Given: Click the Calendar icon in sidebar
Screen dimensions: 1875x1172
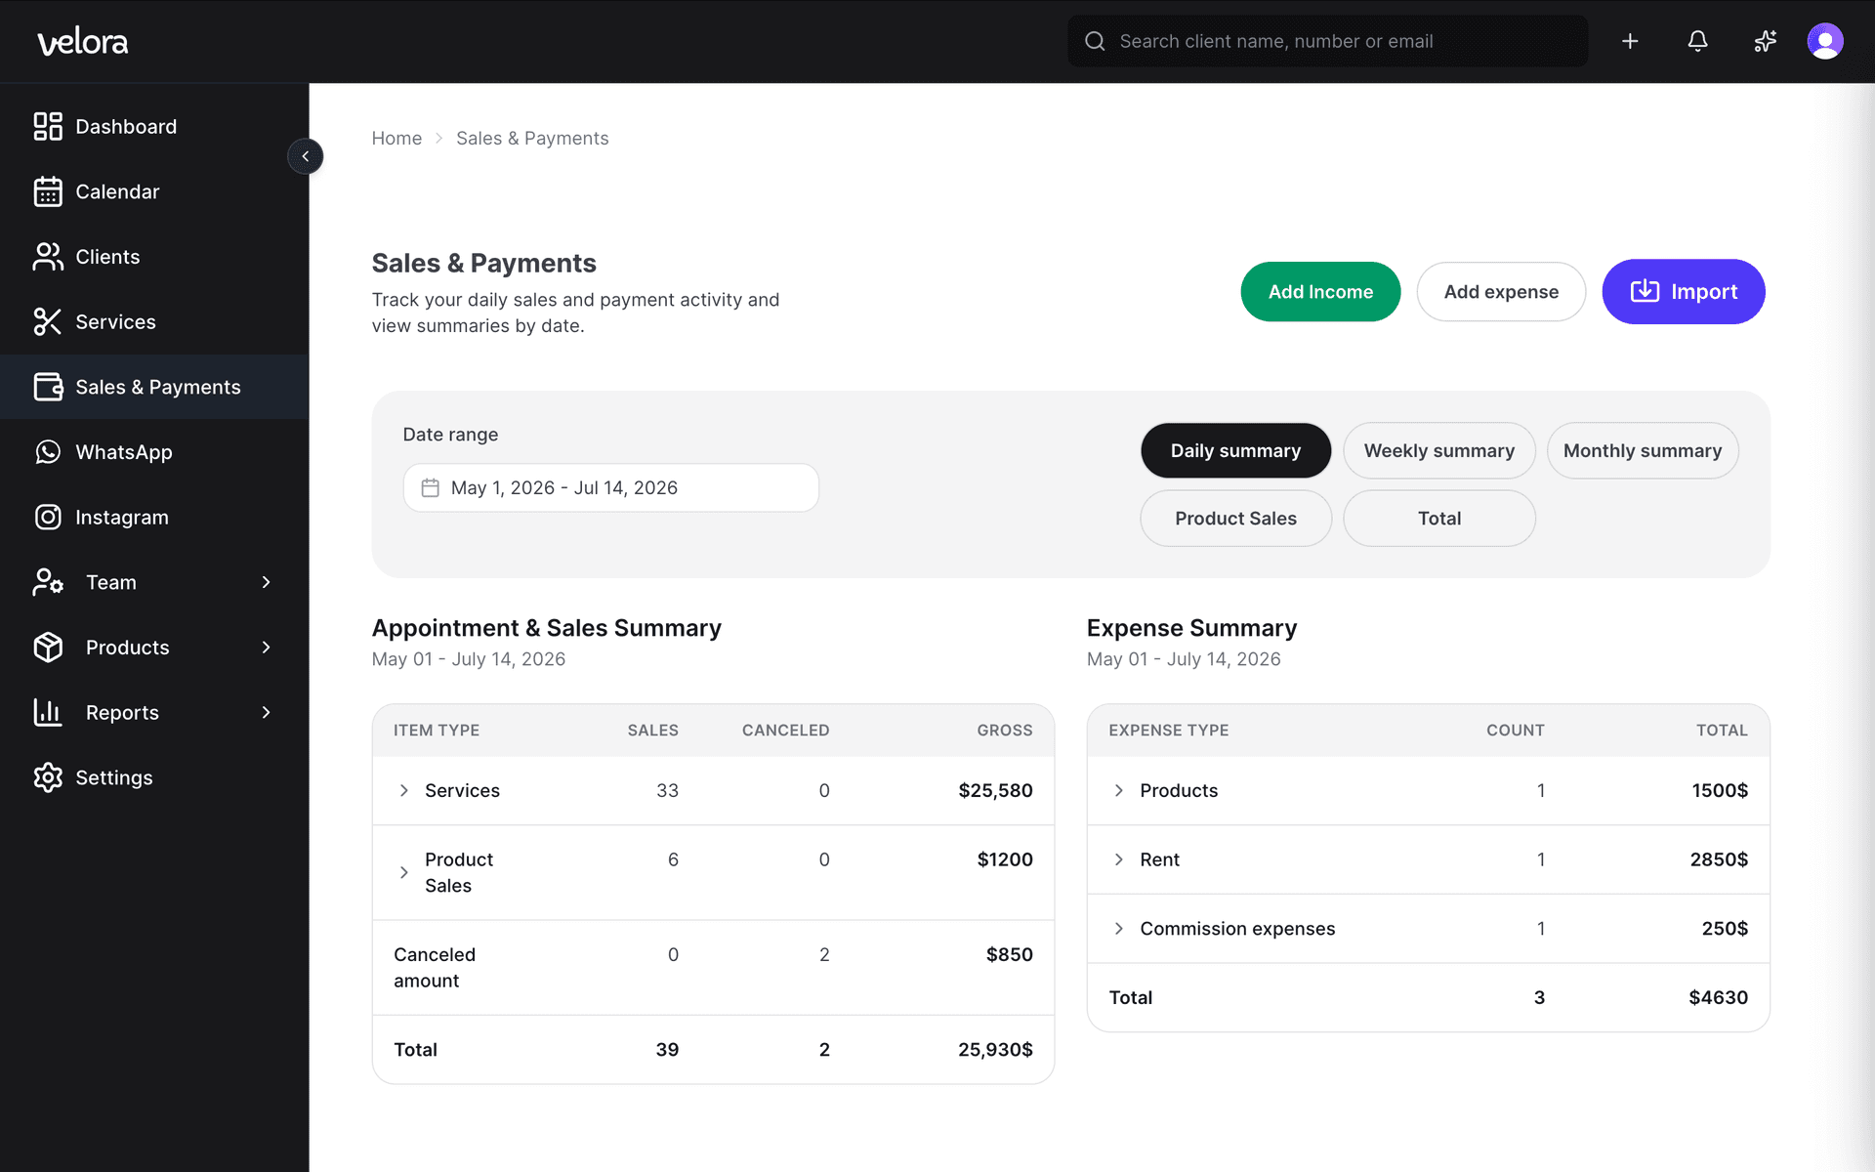Looking at the screenshot, I should [x=48, y=191].
